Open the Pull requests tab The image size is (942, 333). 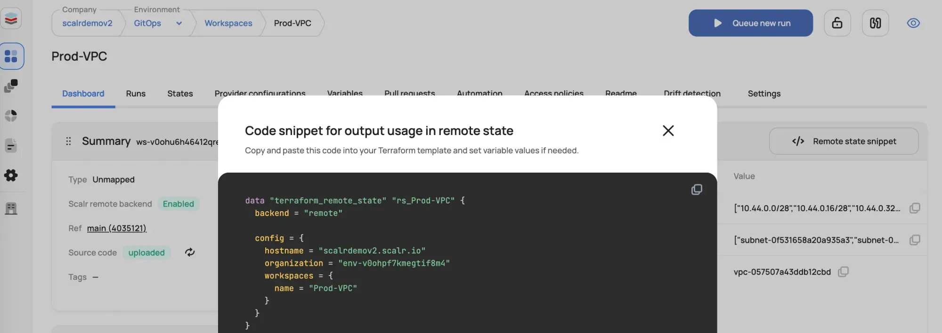(410, 93)
